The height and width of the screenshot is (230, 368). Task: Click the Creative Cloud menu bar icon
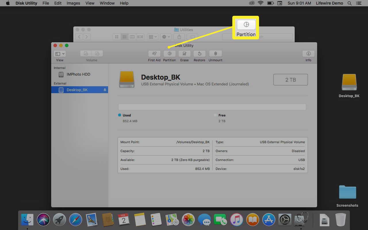(x=252, y=3)
